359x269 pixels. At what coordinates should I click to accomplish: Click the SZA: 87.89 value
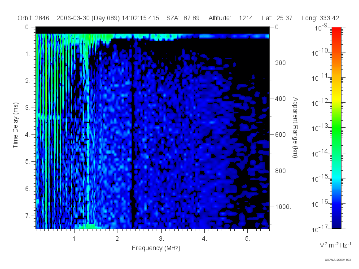183,18
